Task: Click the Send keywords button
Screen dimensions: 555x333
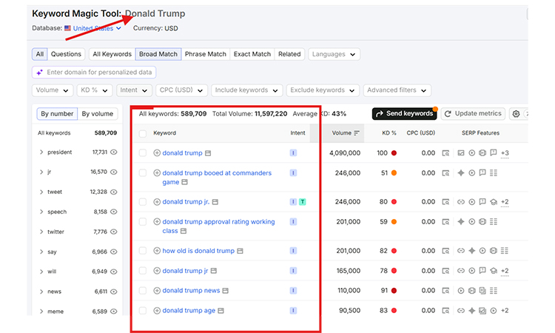Action: pyautogui.click(x=405, y=114)
